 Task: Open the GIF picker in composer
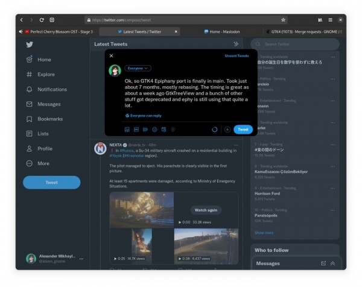coord(136,129)
